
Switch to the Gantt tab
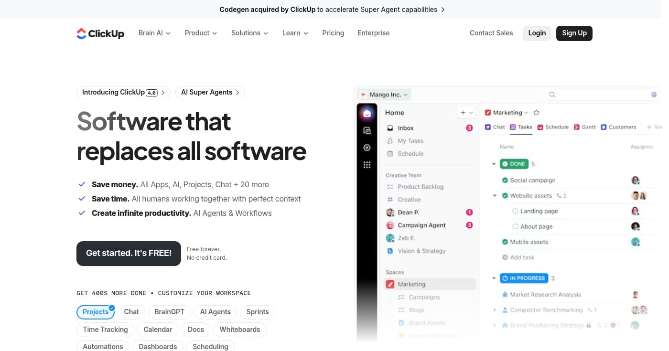pos(585,127)
